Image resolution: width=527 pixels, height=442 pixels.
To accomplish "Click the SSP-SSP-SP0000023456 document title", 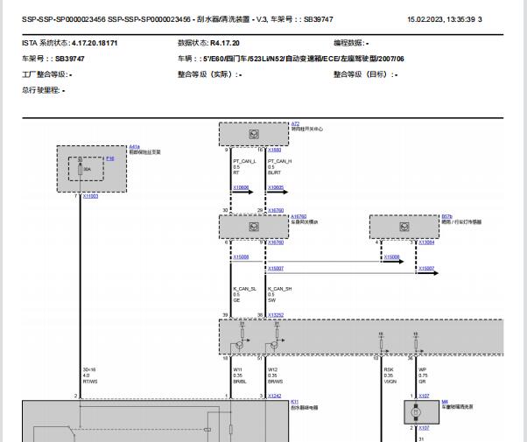I will 178,19.
